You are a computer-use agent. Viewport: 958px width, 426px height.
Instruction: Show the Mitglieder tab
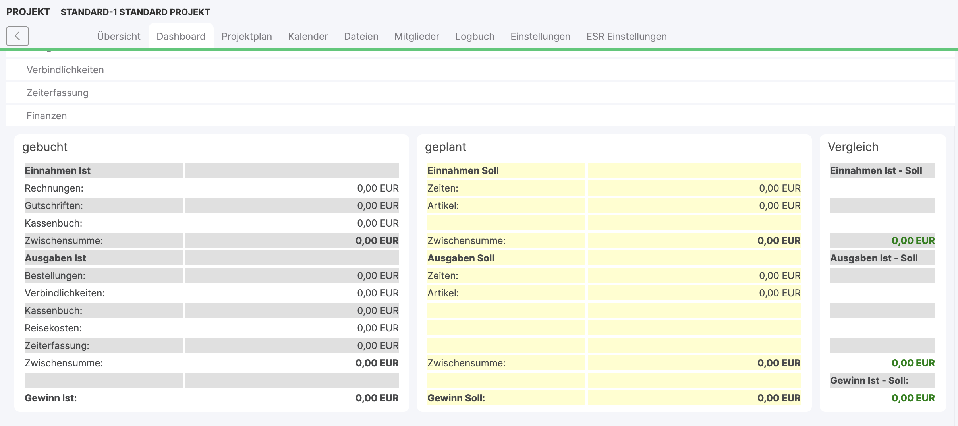417,37
